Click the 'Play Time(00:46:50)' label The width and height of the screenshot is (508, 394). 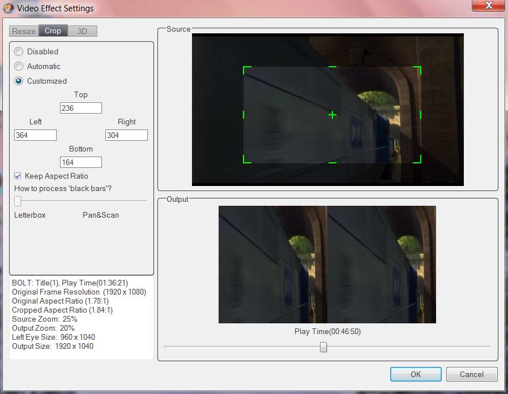[327, 332]
